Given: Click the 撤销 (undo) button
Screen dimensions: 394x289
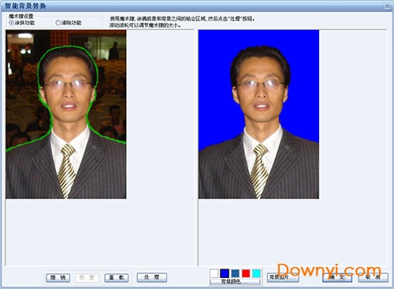Looking at the screenshot, I should (x=58, y=277).
